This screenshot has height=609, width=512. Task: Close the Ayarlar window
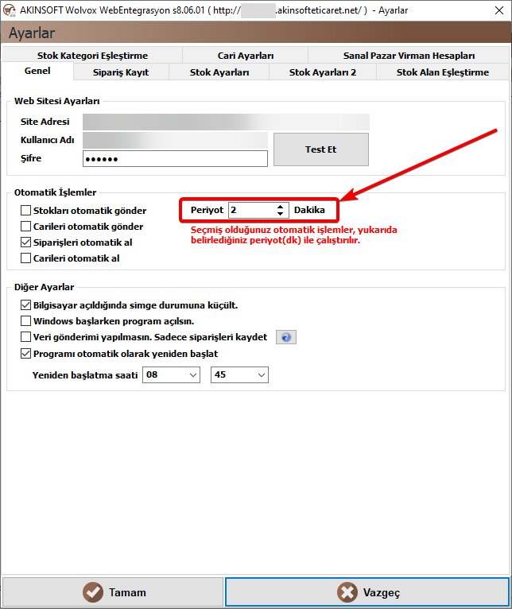(x=499, y=10)
